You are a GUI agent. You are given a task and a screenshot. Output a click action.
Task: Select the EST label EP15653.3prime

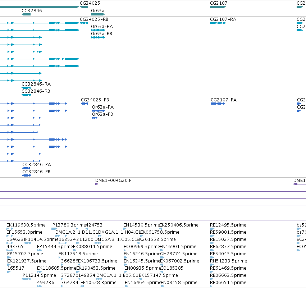coord(24,232)
